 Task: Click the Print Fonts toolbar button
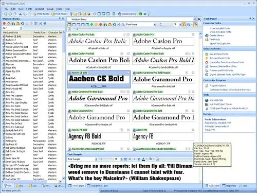(x=41, y=14)
